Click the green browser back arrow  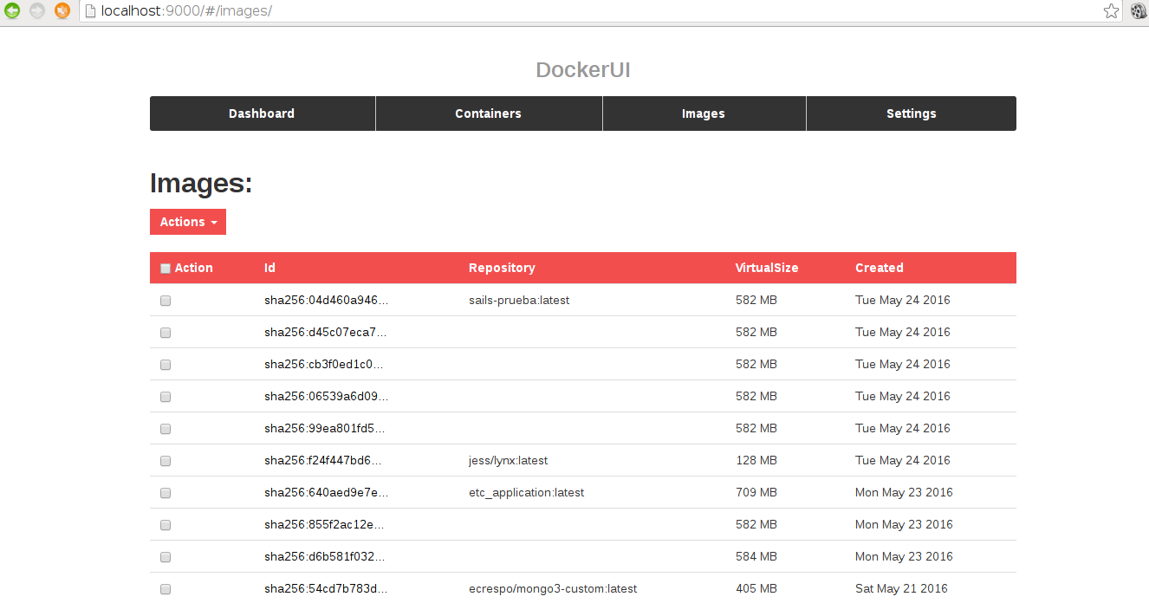point(12,11)
